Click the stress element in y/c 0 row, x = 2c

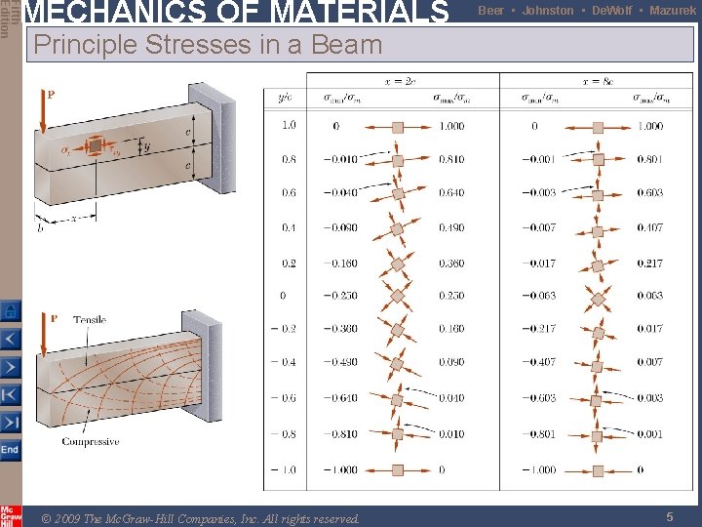click(x=398, y=296)
